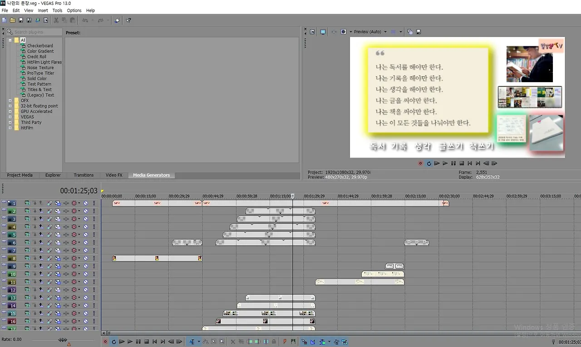Open the Insert menu
Image resolution: width=581 pixels, height=347 pixels.
(x=43, y=10)
